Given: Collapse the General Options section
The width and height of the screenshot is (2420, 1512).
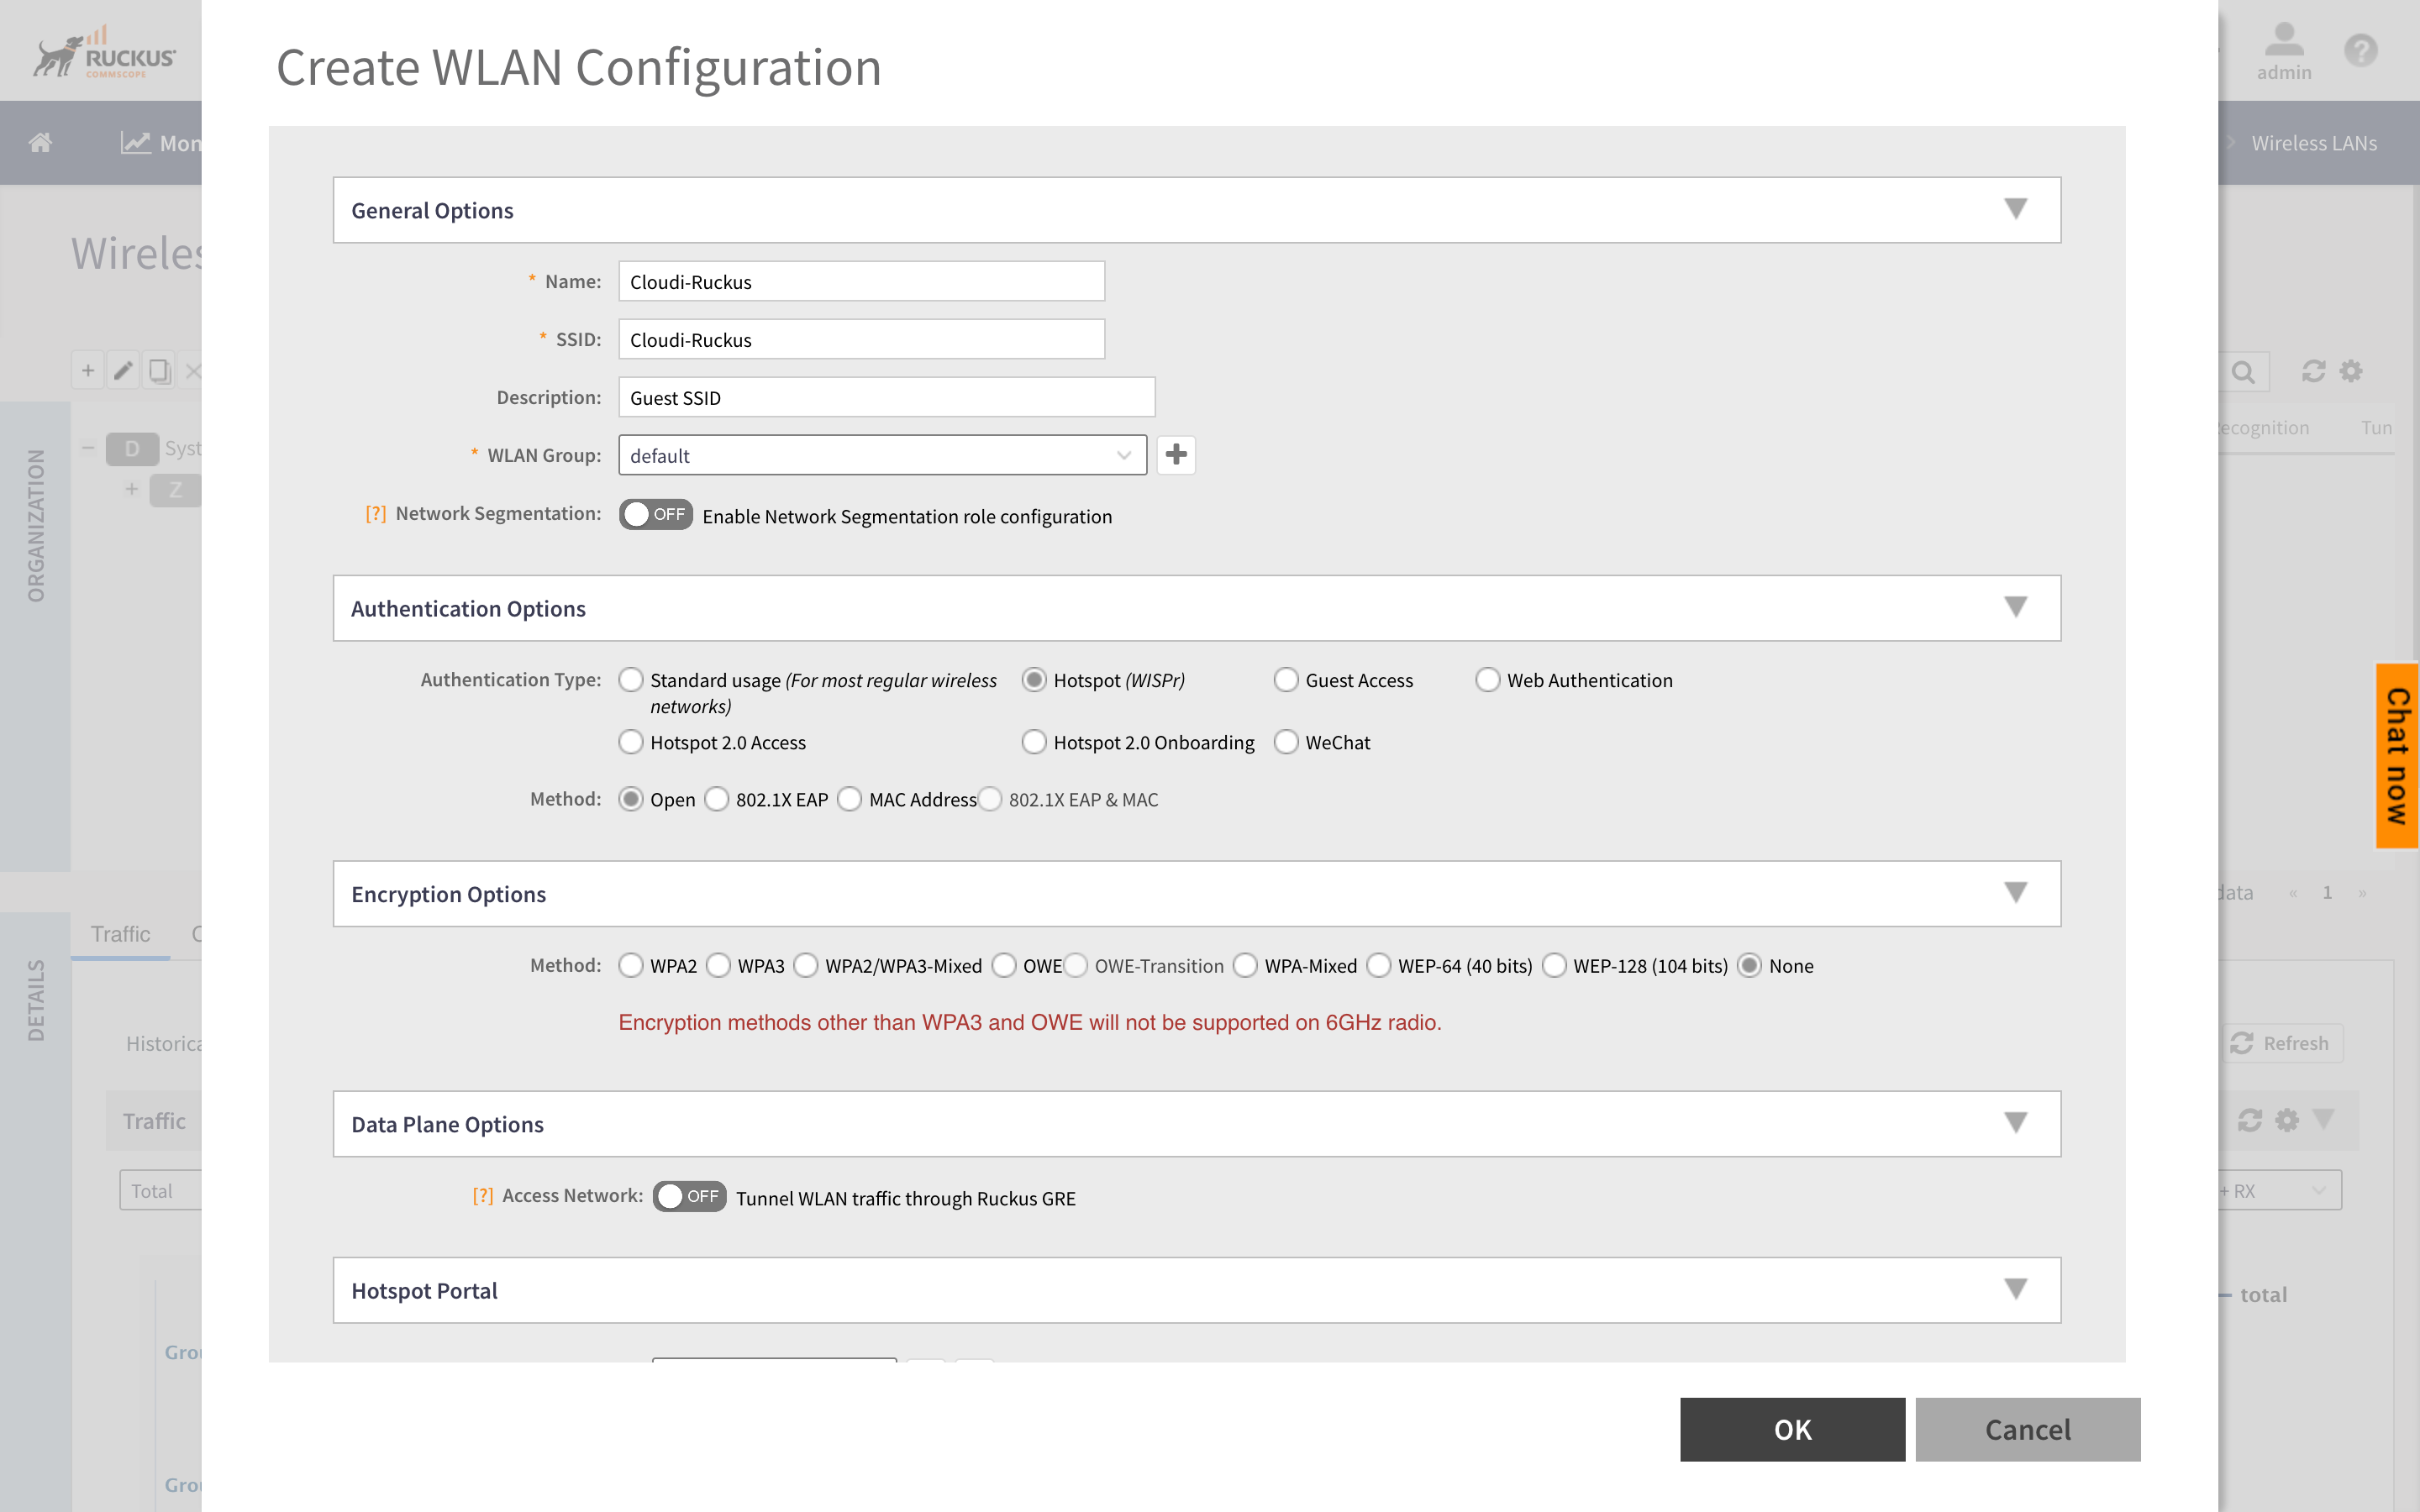Looking at the screenshot, I should [2017, 209].
